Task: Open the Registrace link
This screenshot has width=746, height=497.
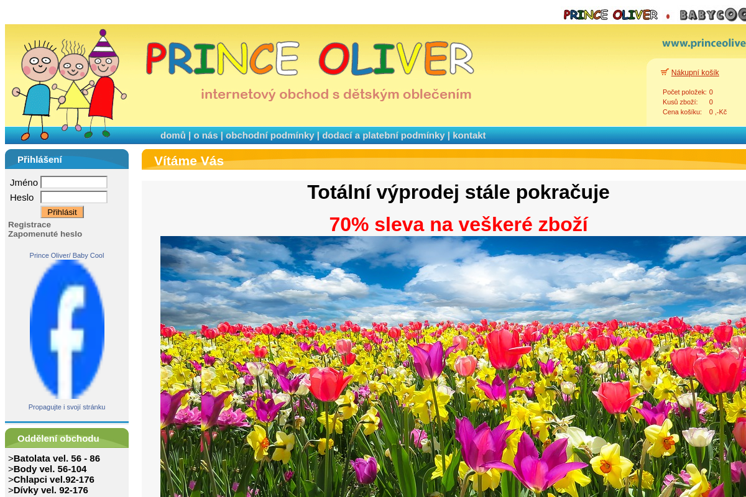Action: 29,224
